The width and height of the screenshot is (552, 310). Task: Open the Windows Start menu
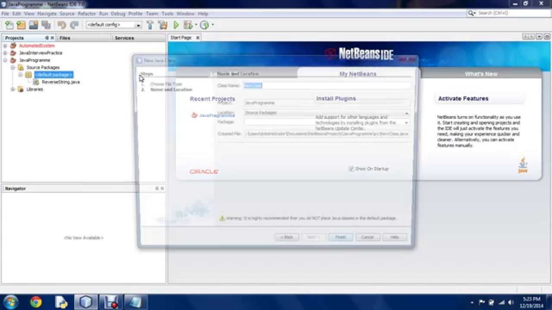[10, 302]
